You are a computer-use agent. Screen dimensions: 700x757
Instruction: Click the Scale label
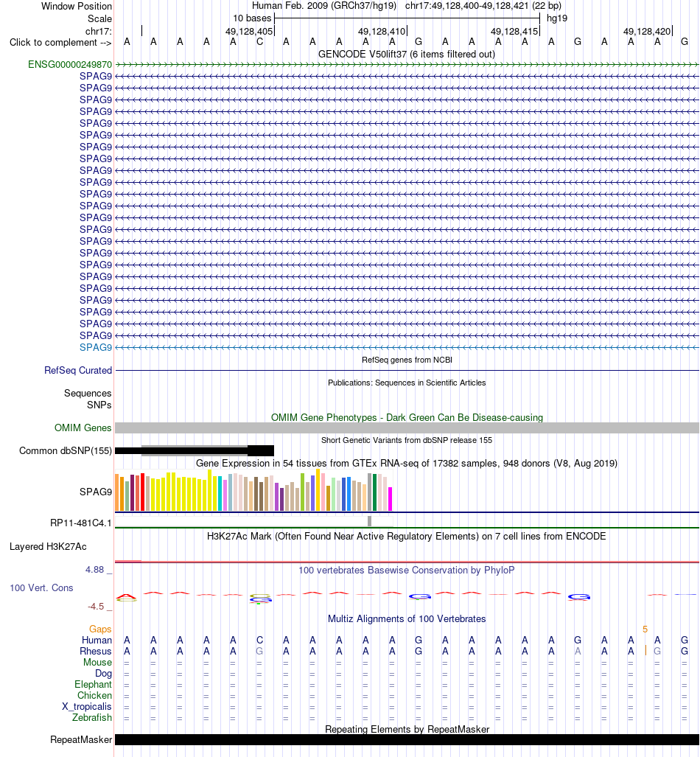[x=100, y=18]
